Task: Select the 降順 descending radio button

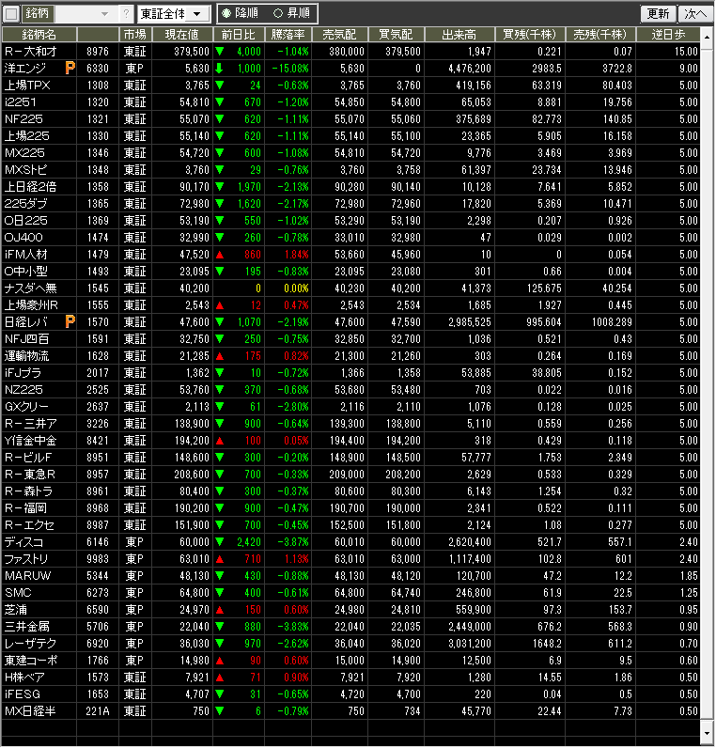Action: point(226,14)
